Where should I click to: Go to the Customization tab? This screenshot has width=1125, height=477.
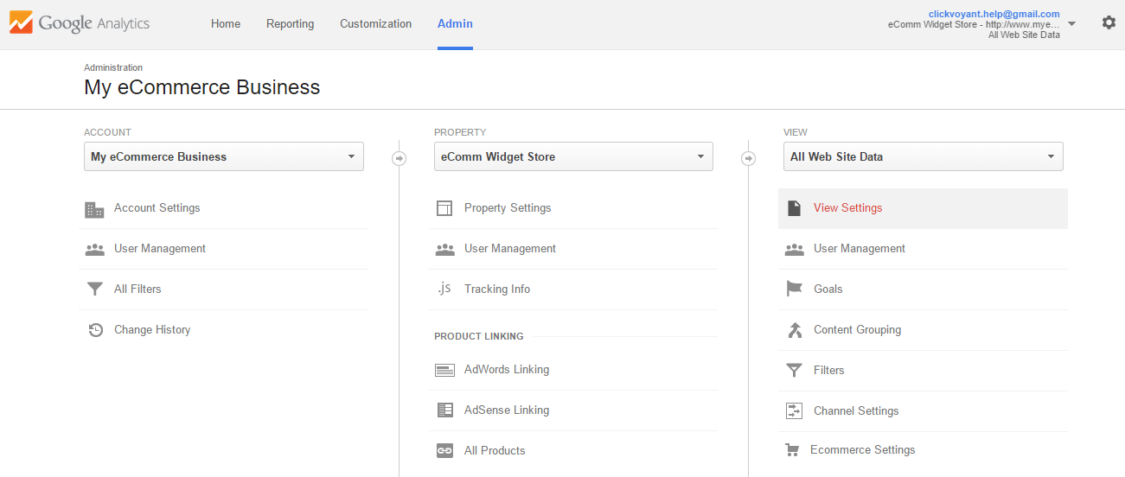coord(375,24)
